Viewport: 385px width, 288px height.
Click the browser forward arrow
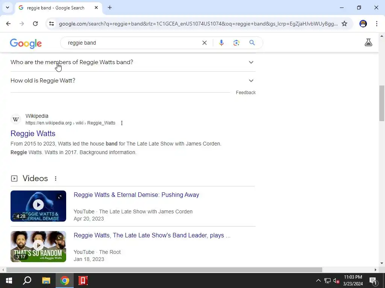pos(21,24)
